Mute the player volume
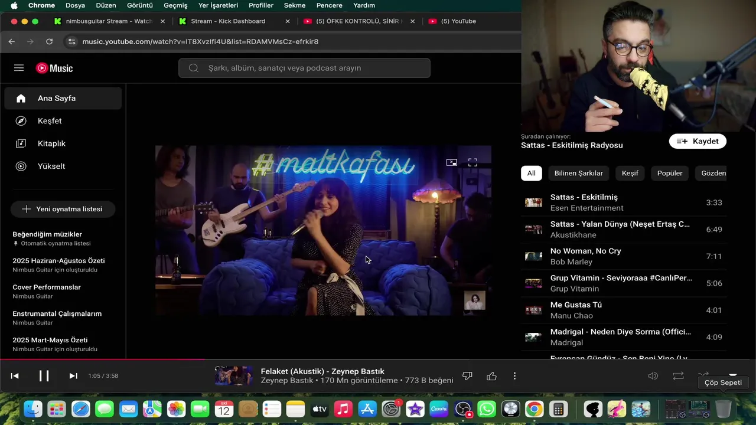 pos(653,376)
